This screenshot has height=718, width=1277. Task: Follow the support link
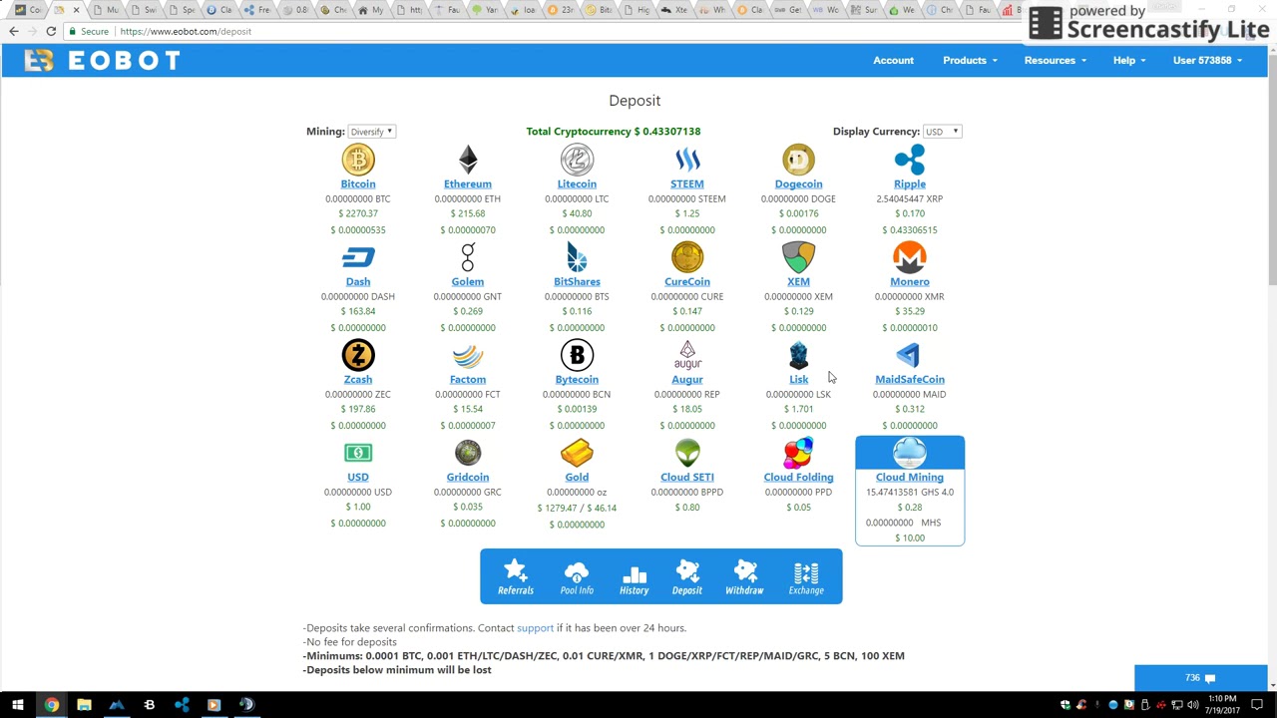[x=535, y=628]
